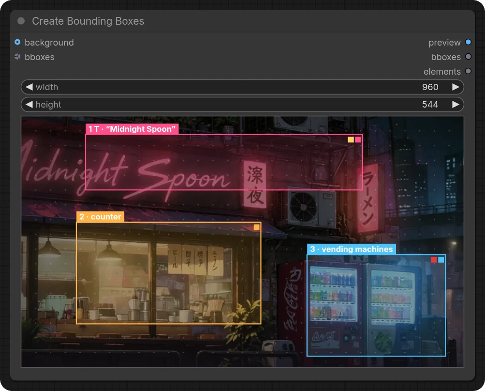Click the orange swatch in the counter box
Viewport: 485px width, 391px height.
(x=257, y=228)
